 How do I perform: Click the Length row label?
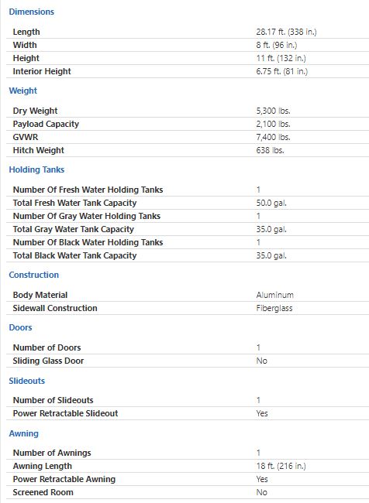(x=26, y=32)
